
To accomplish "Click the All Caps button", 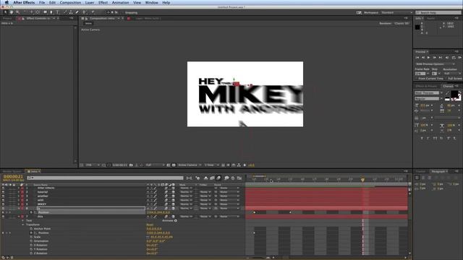I will click(435, 138).
